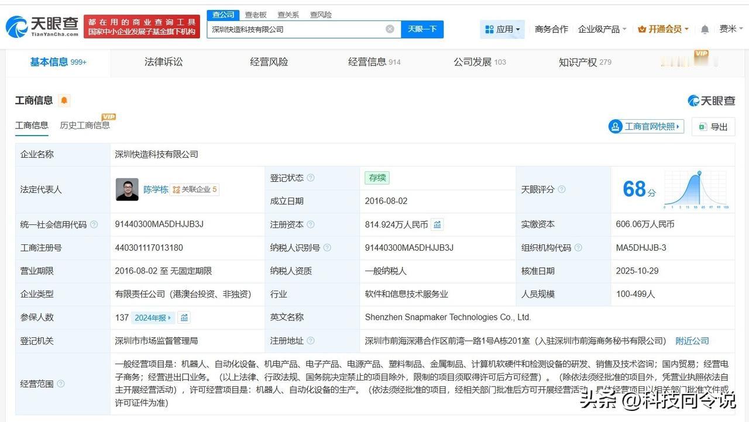Expand the 应用 dropdown menu
Screen dimensions: 749x422
pos(502,29)
